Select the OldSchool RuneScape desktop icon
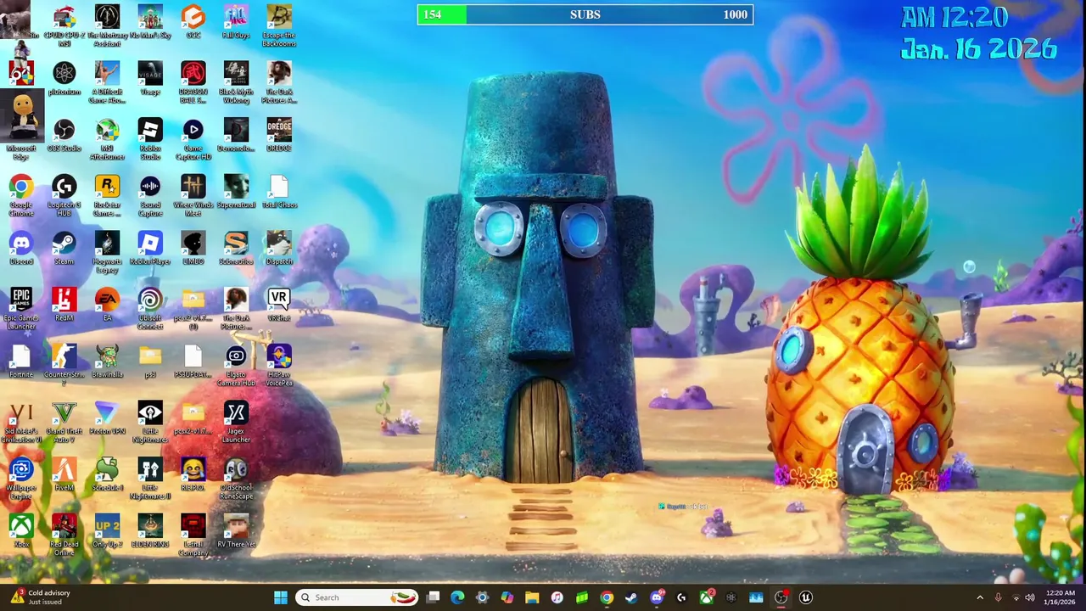The width and height of the screenshot is (1086, 611). 236,479
